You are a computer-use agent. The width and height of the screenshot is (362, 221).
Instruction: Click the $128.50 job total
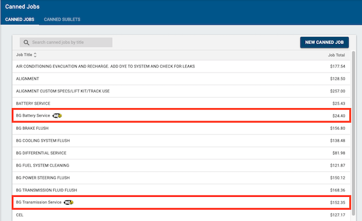click(337, 79)
